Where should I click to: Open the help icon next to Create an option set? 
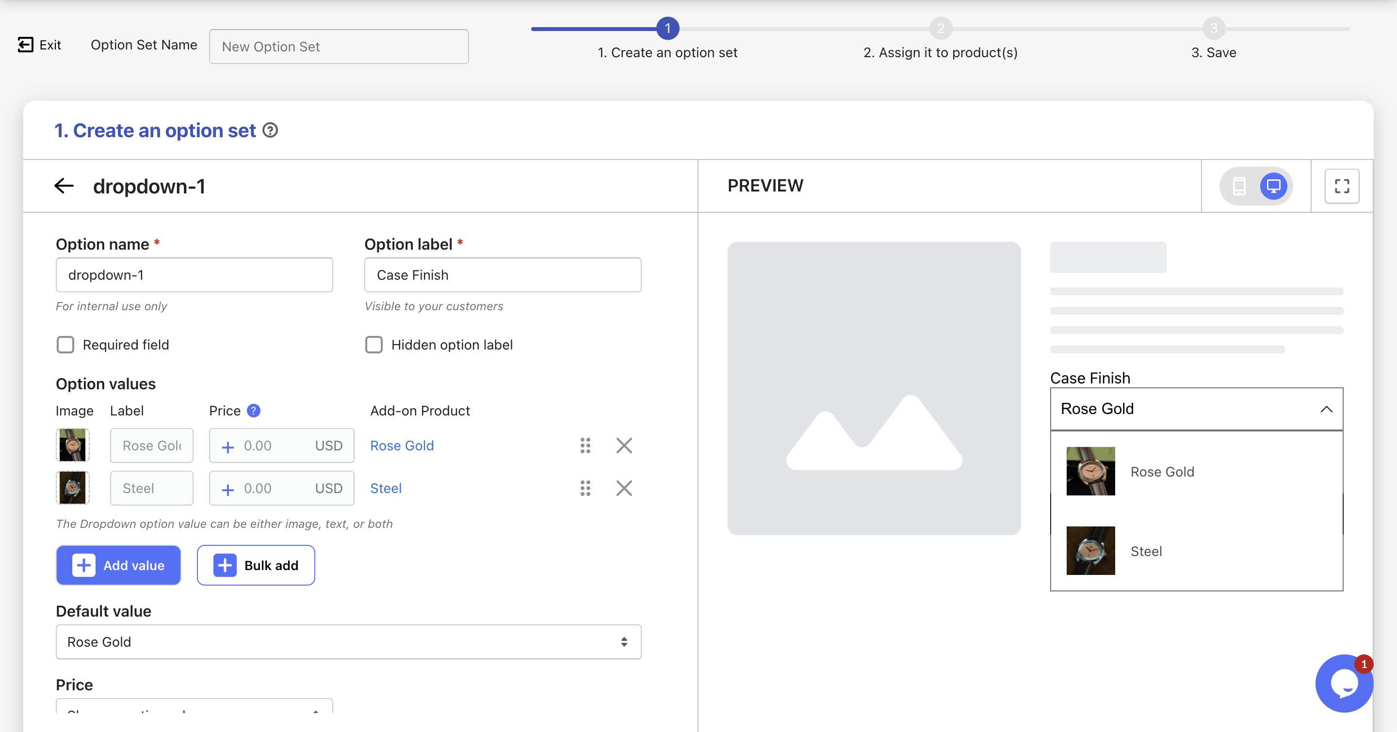tap(270, 130)
